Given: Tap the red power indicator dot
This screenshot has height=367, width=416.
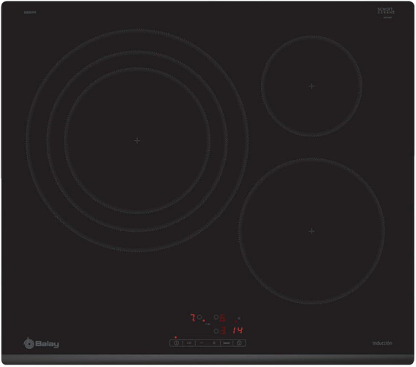Looking at the screenshot, I should pyautogui.click(x=176, y=337).
